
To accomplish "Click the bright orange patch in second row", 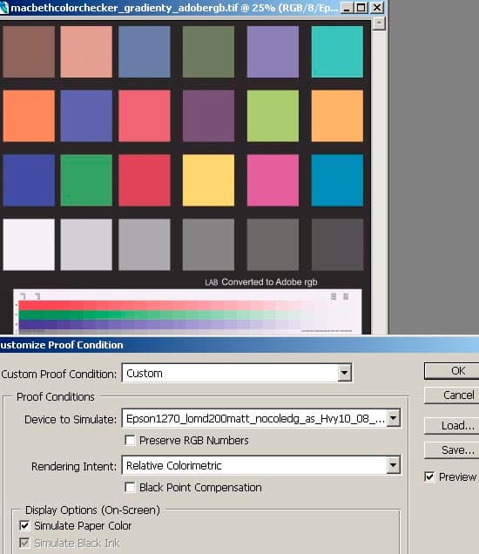I will pos(29,116).
